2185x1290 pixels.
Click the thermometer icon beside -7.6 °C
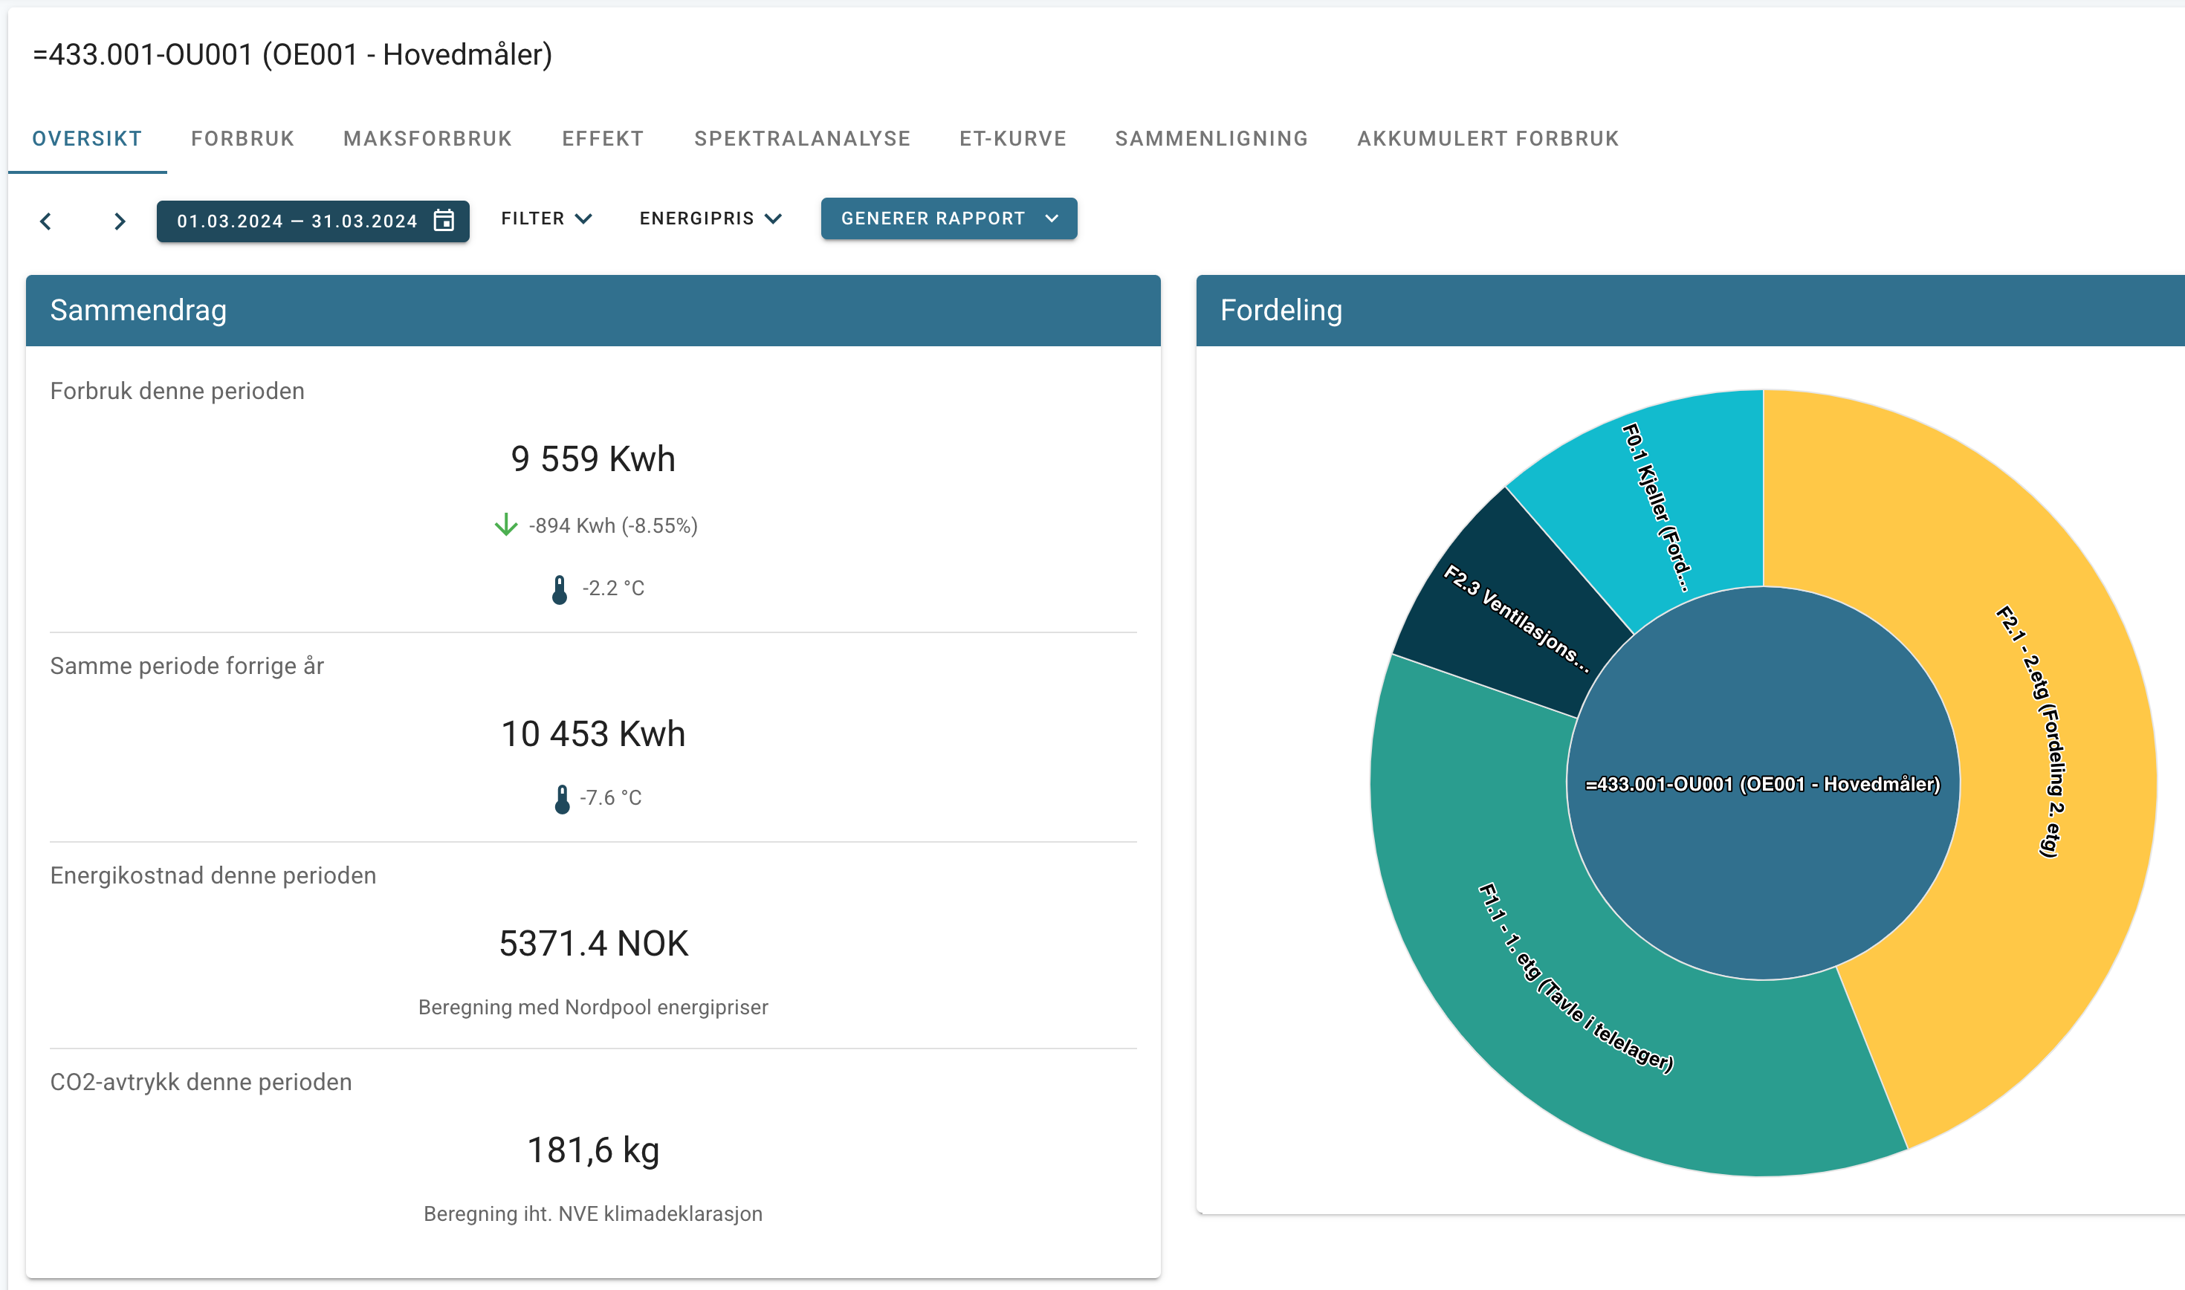pos(563,799)
